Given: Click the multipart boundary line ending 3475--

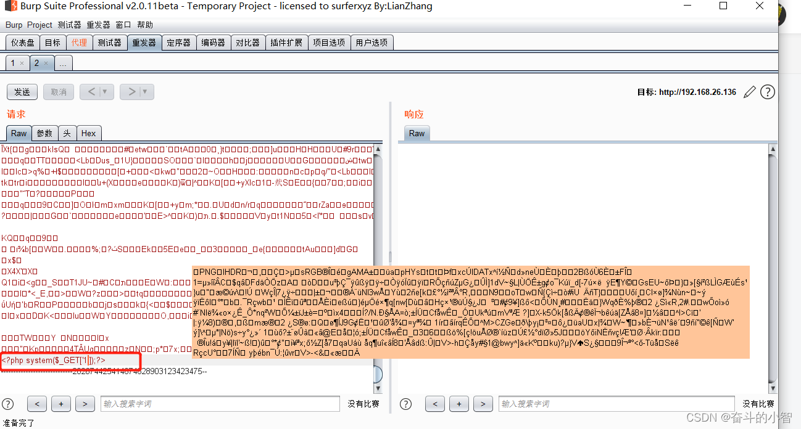Looking at the screenshot, I should pyautogui.click(x=104, y=371).
